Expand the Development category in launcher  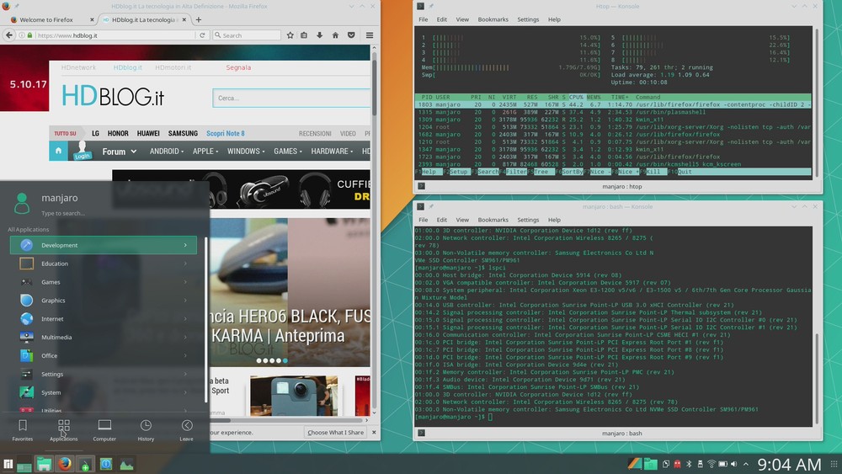click(x=104, y=245)
